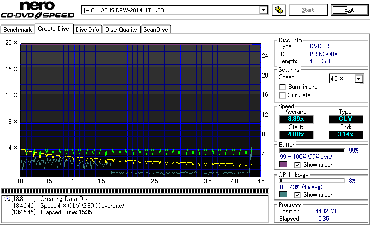
Task: Click the 20 X axis label
Action: (11, 43)
